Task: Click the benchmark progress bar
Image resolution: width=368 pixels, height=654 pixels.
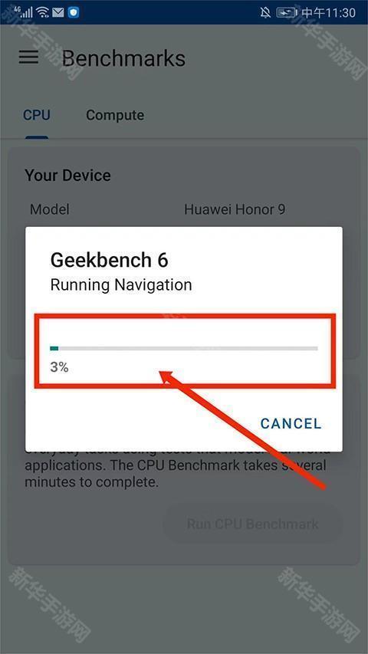Action: pos(183,348)
